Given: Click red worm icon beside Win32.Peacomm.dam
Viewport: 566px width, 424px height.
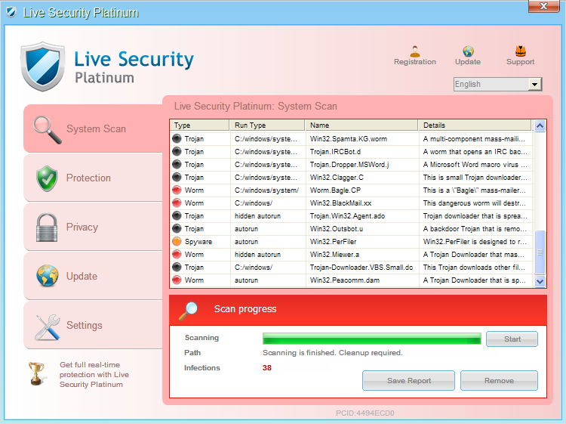Looking at the screenshot, I should [x=177, y=280].
